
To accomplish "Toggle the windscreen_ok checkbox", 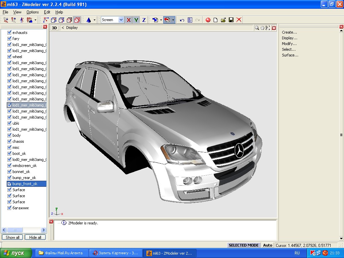I will (9, 166).
